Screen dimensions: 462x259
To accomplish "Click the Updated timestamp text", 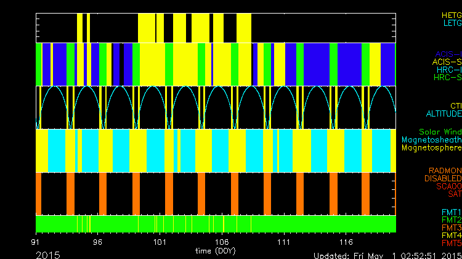I will coord(387,255).
